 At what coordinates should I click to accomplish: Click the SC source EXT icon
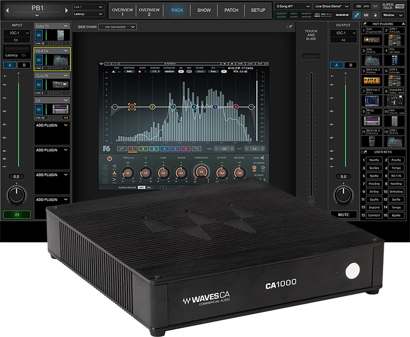(263, 168)
